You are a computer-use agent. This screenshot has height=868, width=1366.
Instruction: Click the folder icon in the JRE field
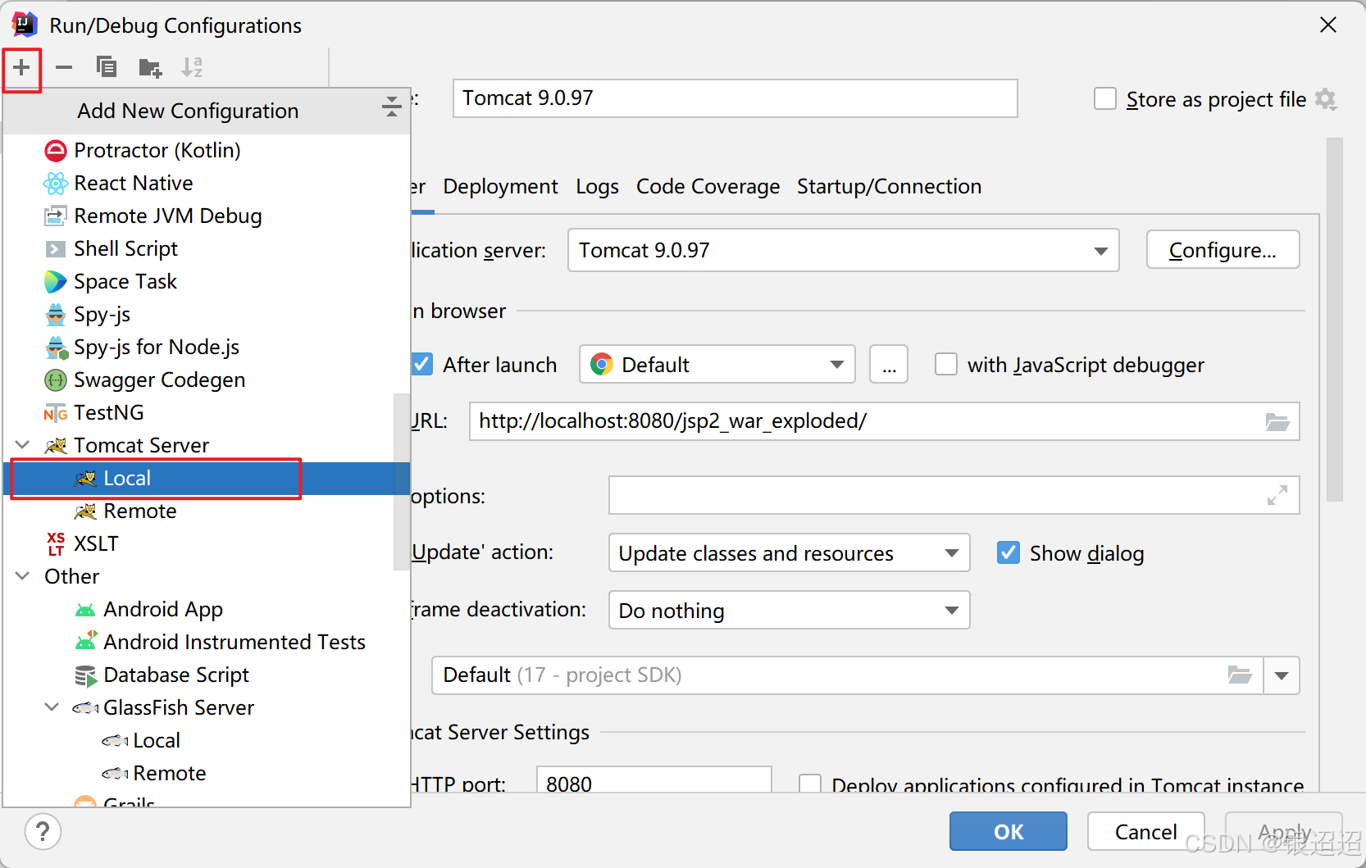pos(1240,675)
